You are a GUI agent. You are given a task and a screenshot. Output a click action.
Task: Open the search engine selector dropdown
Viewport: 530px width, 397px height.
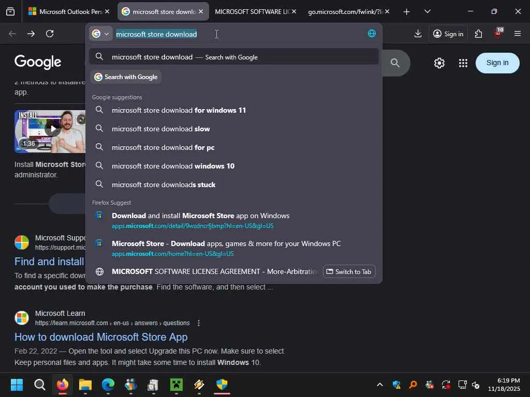point(101,34)
